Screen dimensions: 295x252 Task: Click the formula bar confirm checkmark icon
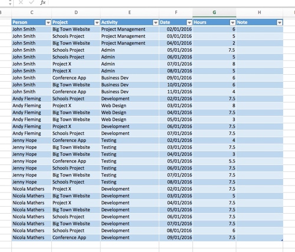[x=31, y=2]
